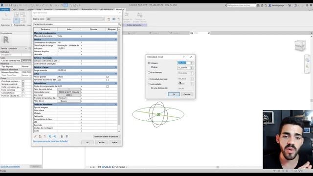Collapse Elétrica - Cargas group

(116, 67)
